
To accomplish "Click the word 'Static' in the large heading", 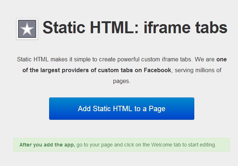I will click(64, 27).
